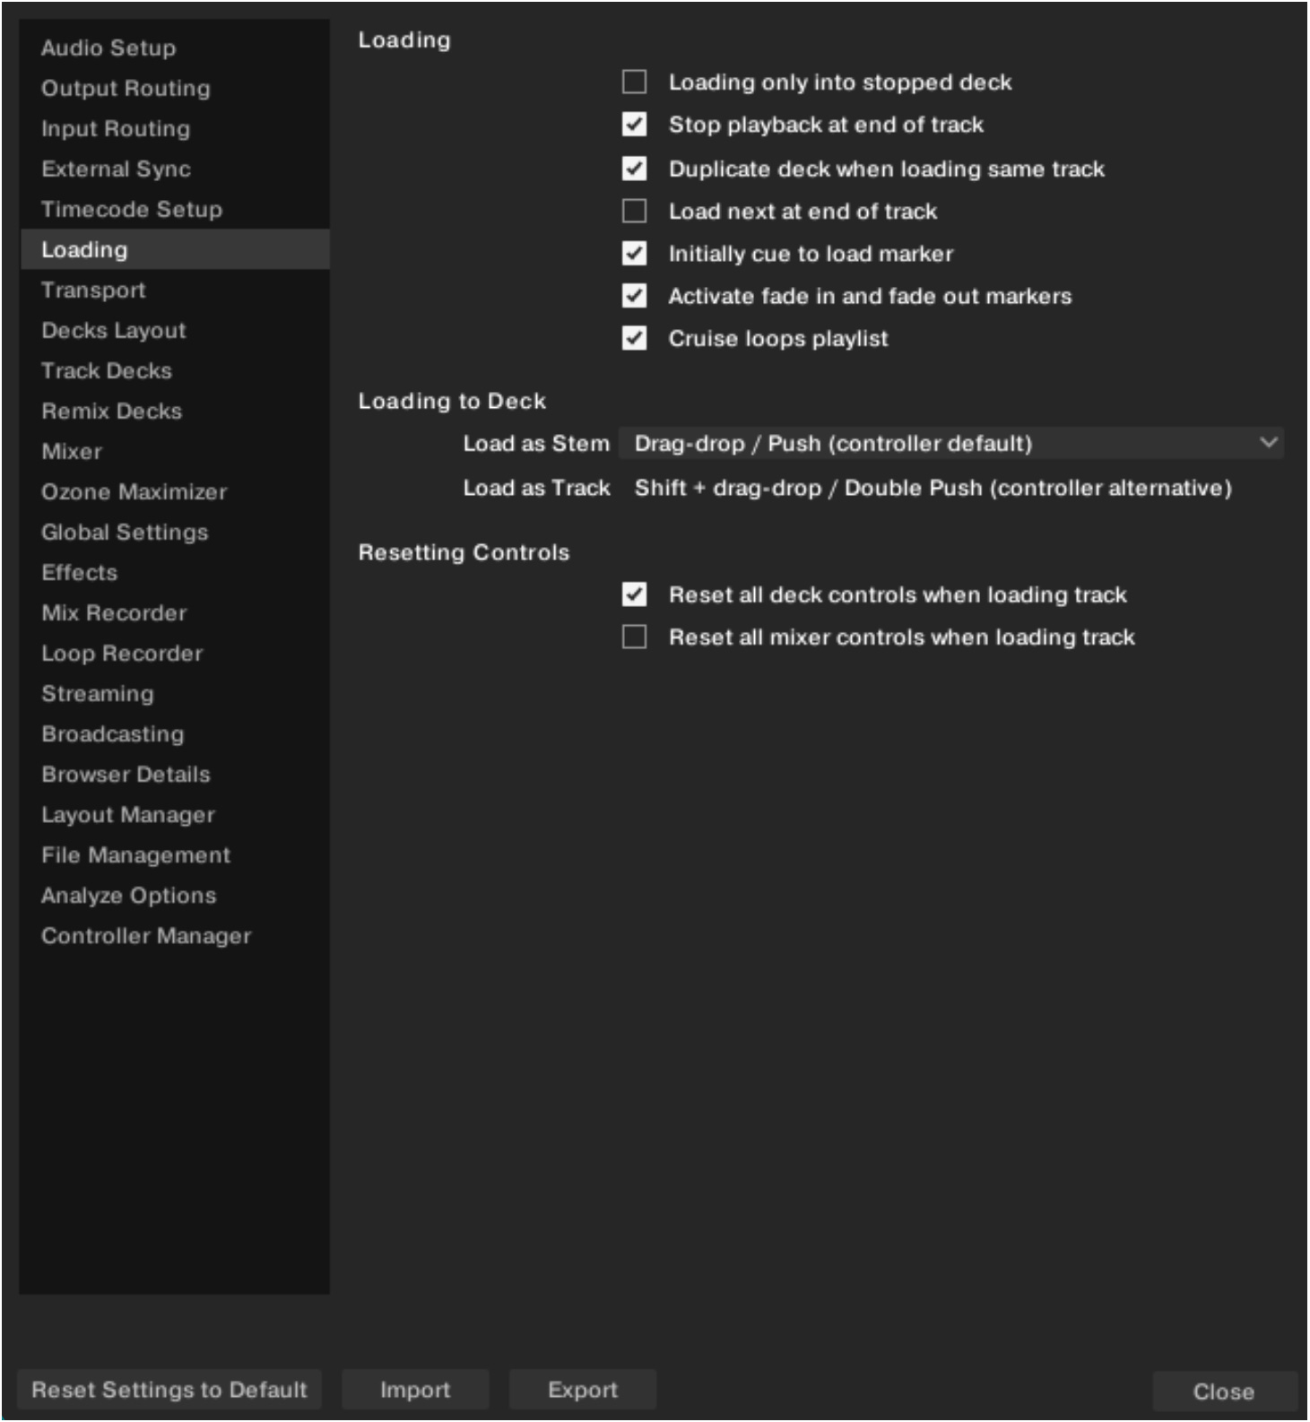
Task: Enable "Loading only into stopped deck"
Action: [637, 82]
